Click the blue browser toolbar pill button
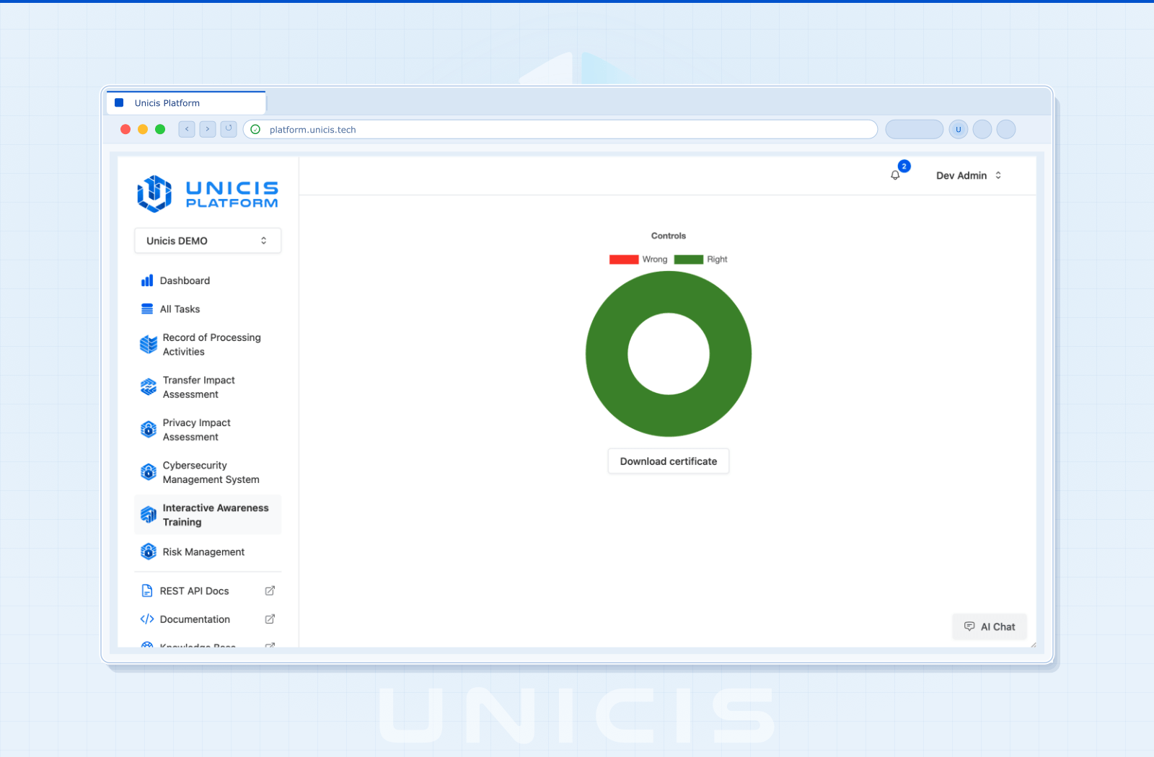 pos(915,129)
